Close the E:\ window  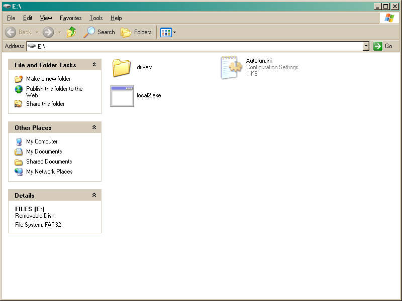tap(395, 7)
